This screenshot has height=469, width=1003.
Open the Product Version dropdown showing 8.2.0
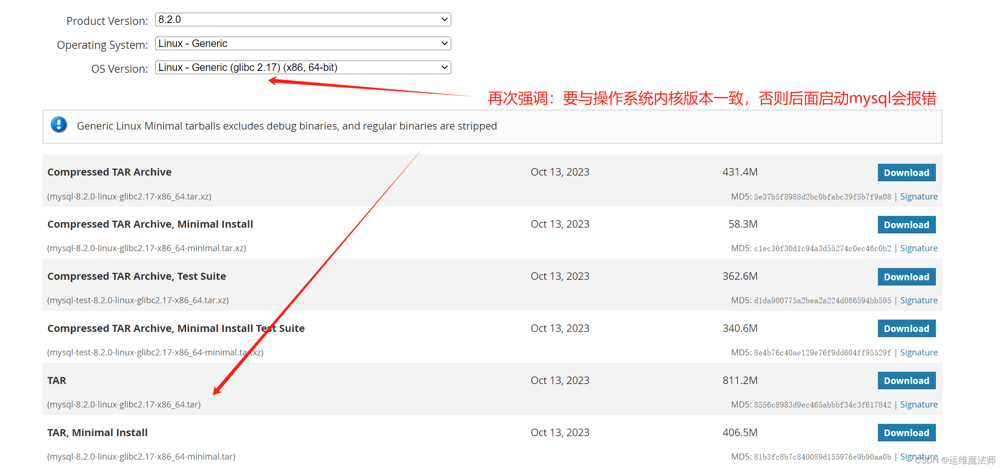(303, 20)
